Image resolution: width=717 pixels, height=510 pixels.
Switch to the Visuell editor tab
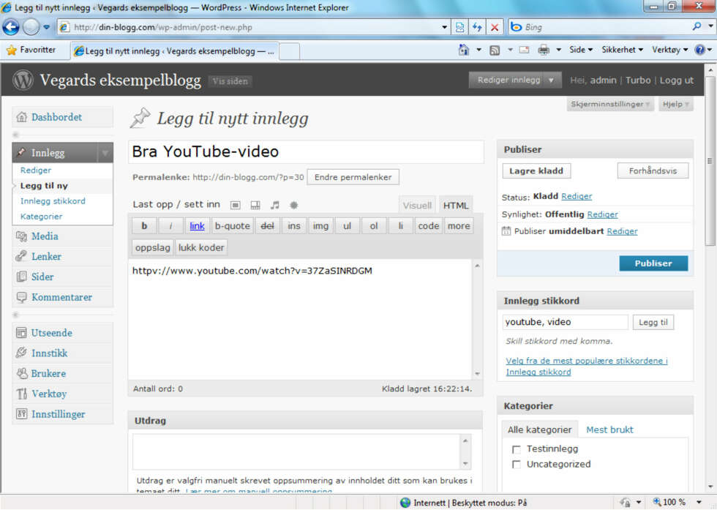(x=417, y=206)
